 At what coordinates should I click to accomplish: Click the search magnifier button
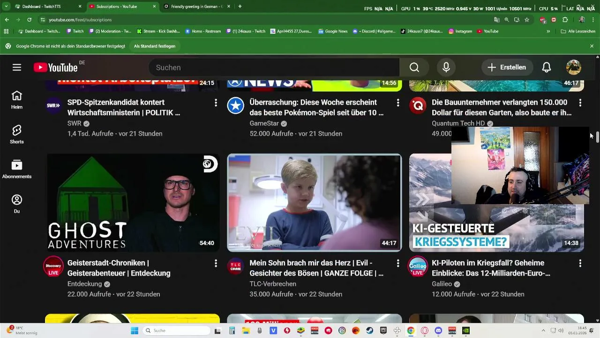point(414,67)
